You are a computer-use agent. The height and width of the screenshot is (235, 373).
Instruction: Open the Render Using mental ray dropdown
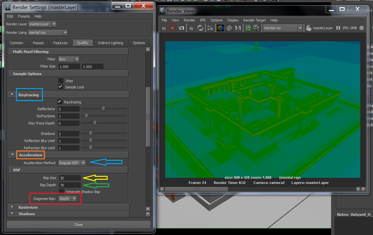pos(48,33)
